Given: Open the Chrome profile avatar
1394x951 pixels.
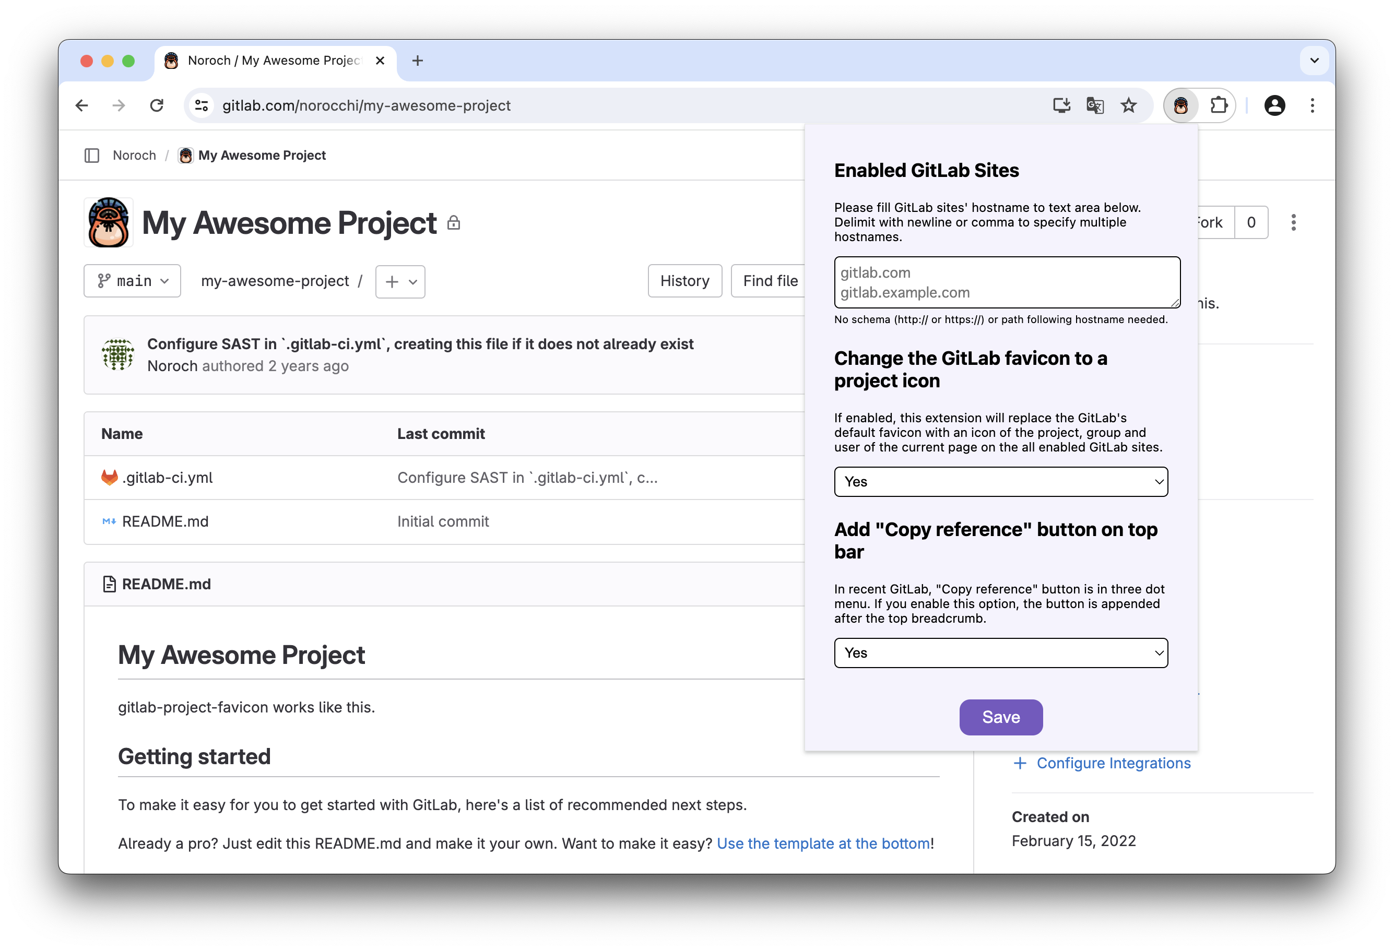Looking at the screenshot, I should (x=1274, y=105).
